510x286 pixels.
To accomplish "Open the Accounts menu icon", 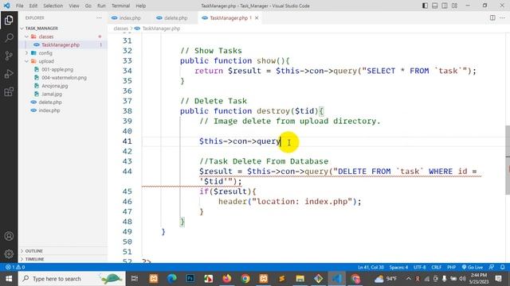I will (x=9, y=236).
